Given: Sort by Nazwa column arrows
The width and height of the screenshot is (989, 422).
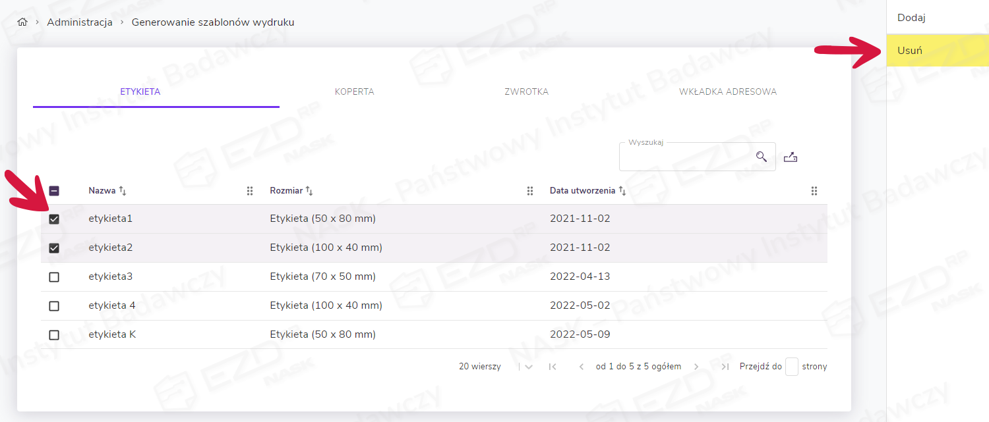Looking at the screenshot, I should pyautogui.click(x=123, y=191).
